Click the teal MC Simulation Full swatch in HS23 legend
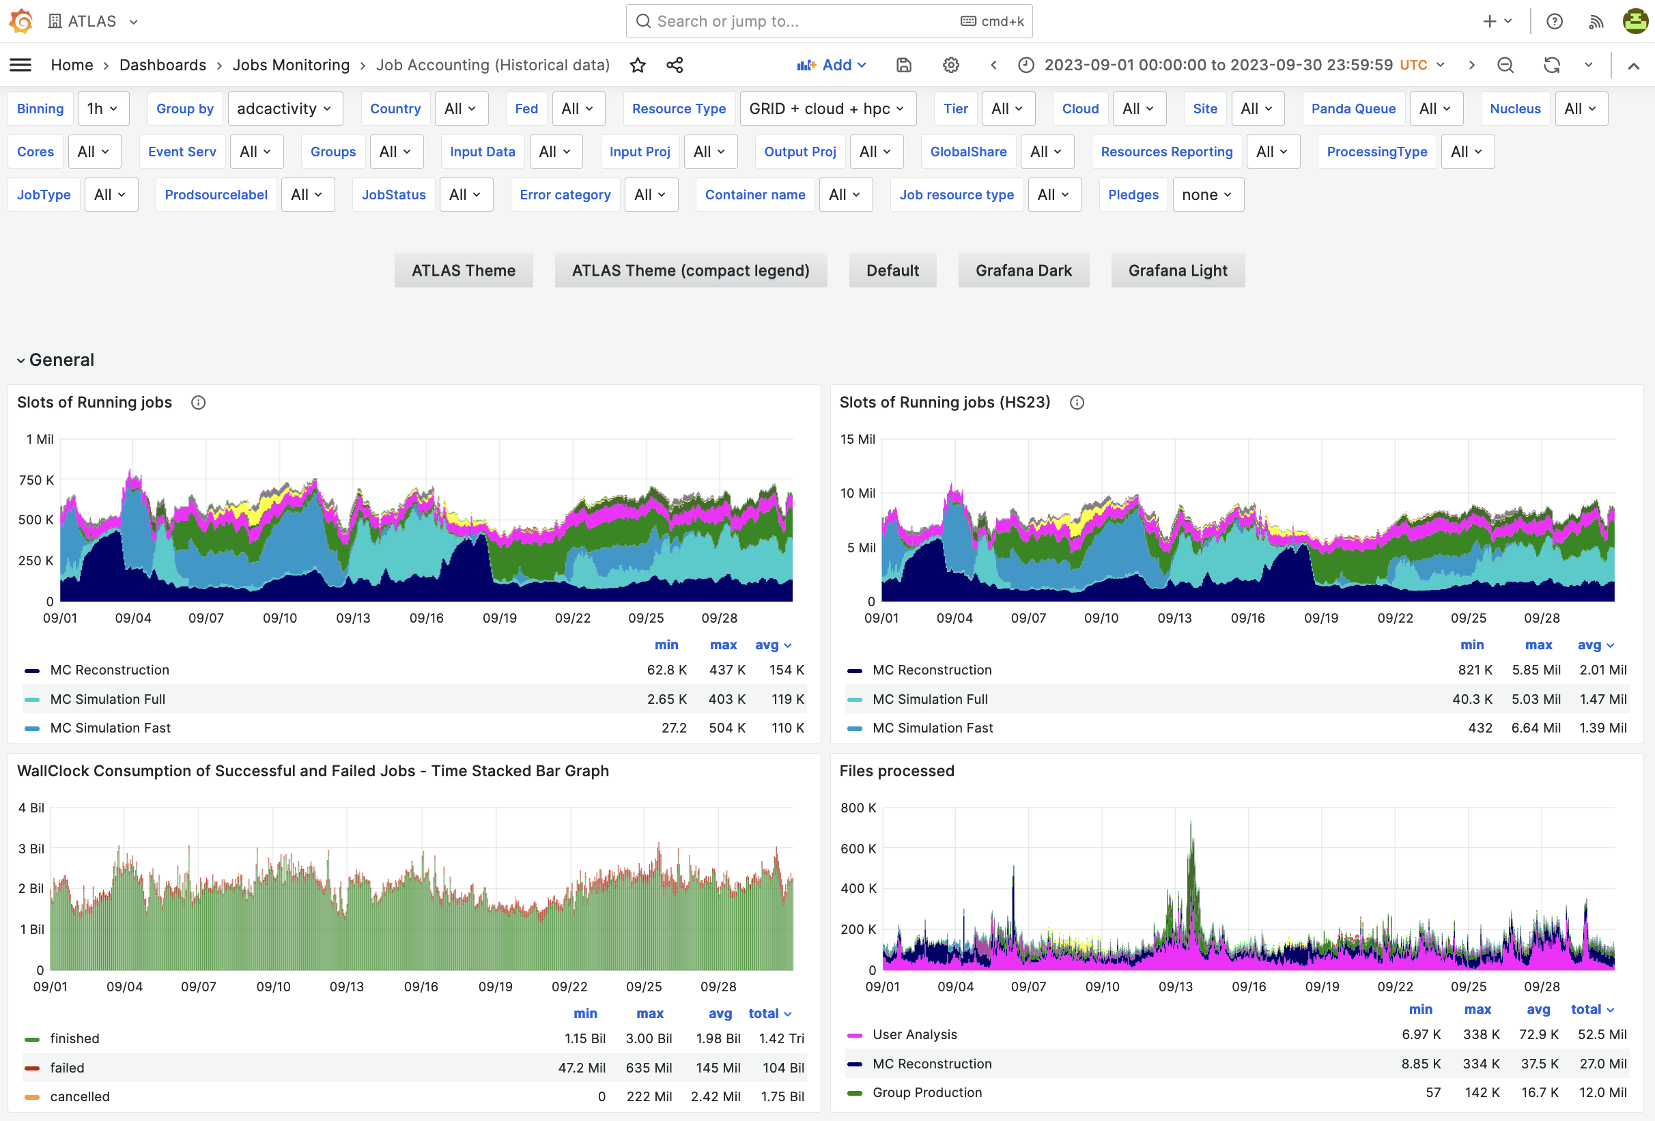The image size is (1655, 1121). [855, 700]
